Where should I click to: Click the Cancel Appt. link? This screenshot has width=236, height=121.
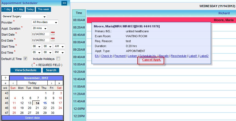151,60
